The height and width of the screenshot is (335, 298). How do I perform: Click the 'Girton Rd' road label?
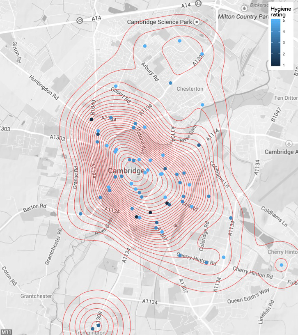click(x=16, y=52)
